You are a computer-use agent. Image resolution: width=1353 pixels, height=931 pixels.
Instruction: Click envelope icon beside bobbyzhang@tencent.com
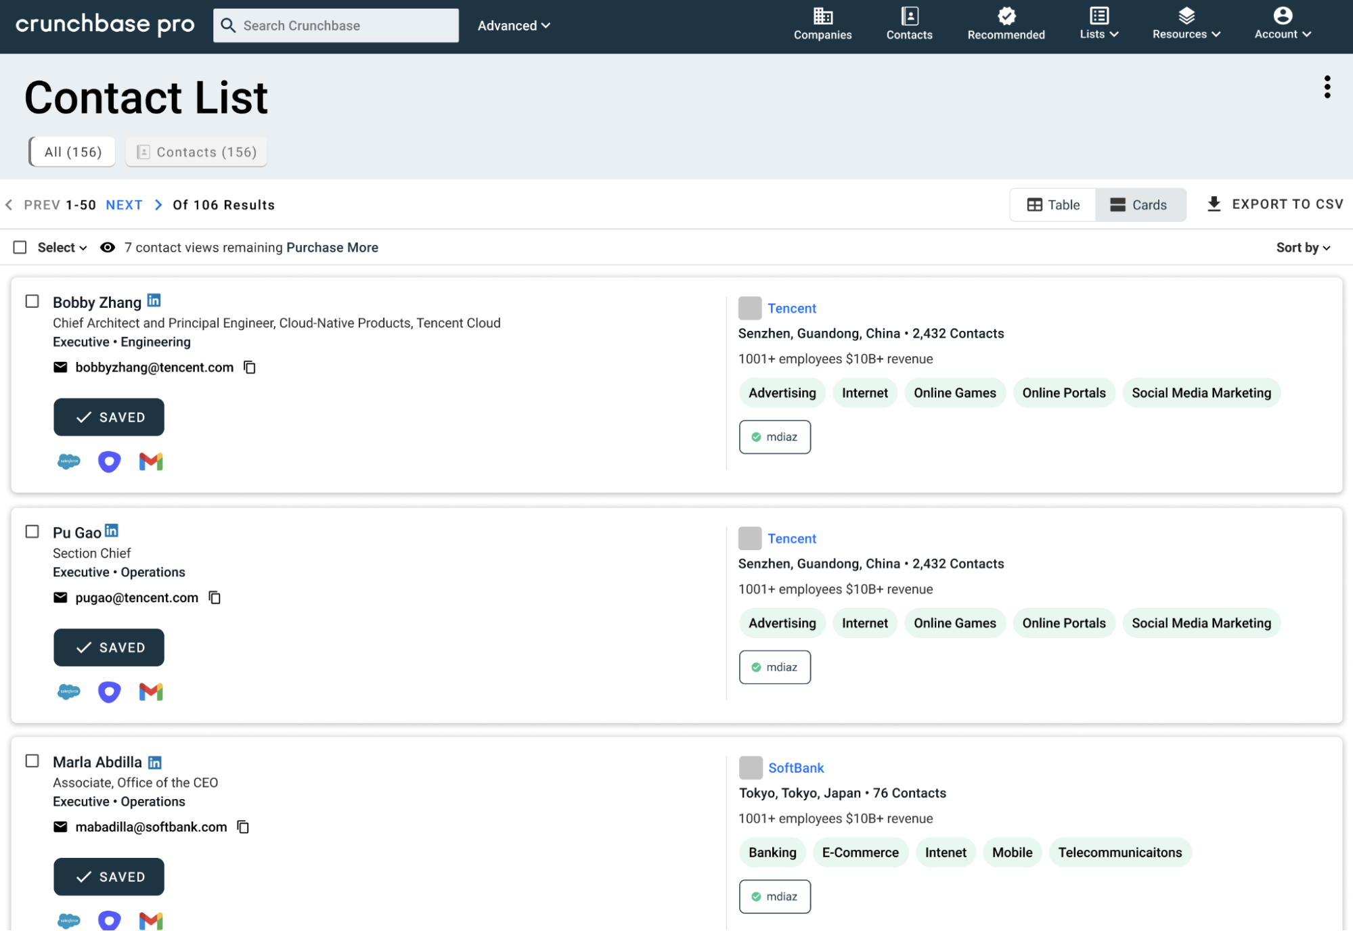coord(60,367)
